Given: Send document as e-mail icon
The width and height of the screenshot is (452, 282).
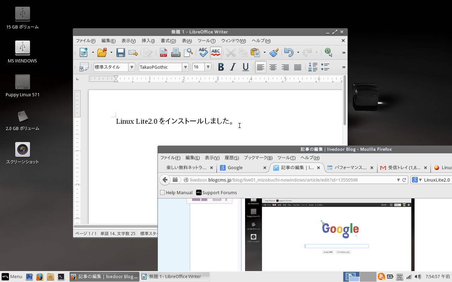Looking at the screenshot, I should point(133,53).
